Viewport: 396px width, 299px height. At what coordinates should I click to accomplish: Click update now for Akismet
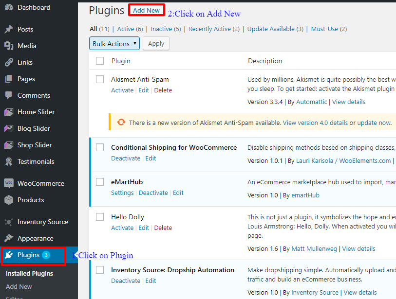click(374, 123)
